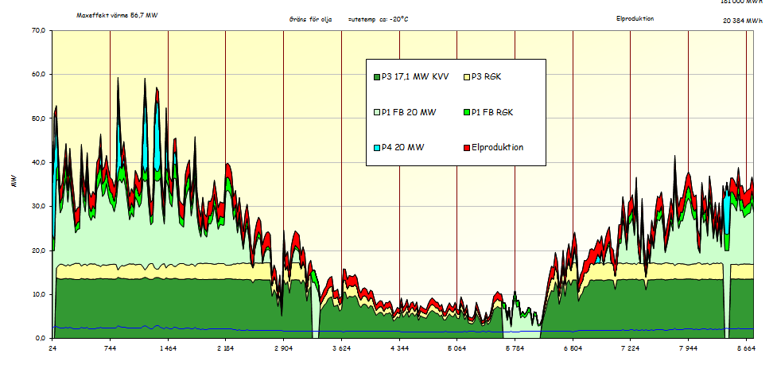
Task: Select the legend label P4 20 MW
Action: coord(403,148)
